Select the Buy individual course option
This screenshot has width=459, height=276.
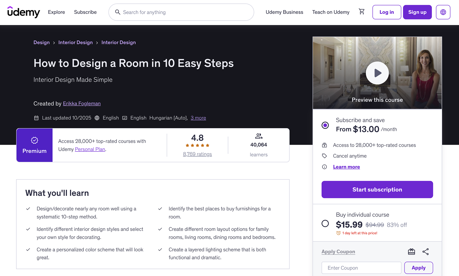click(x=325, y=223)
